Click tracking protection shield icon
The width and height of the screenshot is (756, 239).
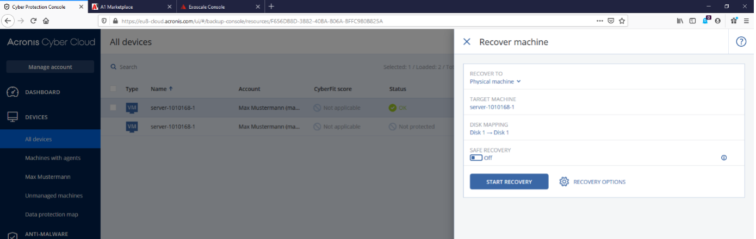click(104, 21)
